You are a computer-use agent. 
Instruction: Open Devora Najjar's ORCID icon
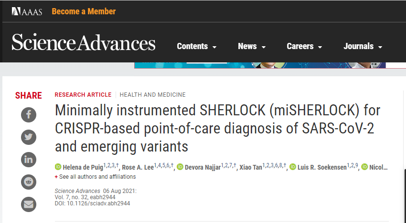[180, 167]
